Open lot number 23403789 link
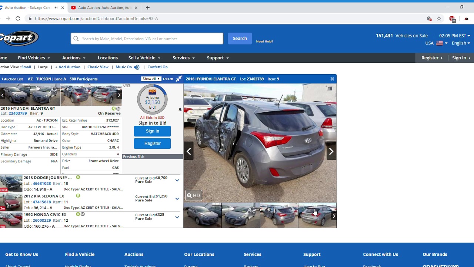The width and height of the screenshot is (474, 267). (18, 113)
